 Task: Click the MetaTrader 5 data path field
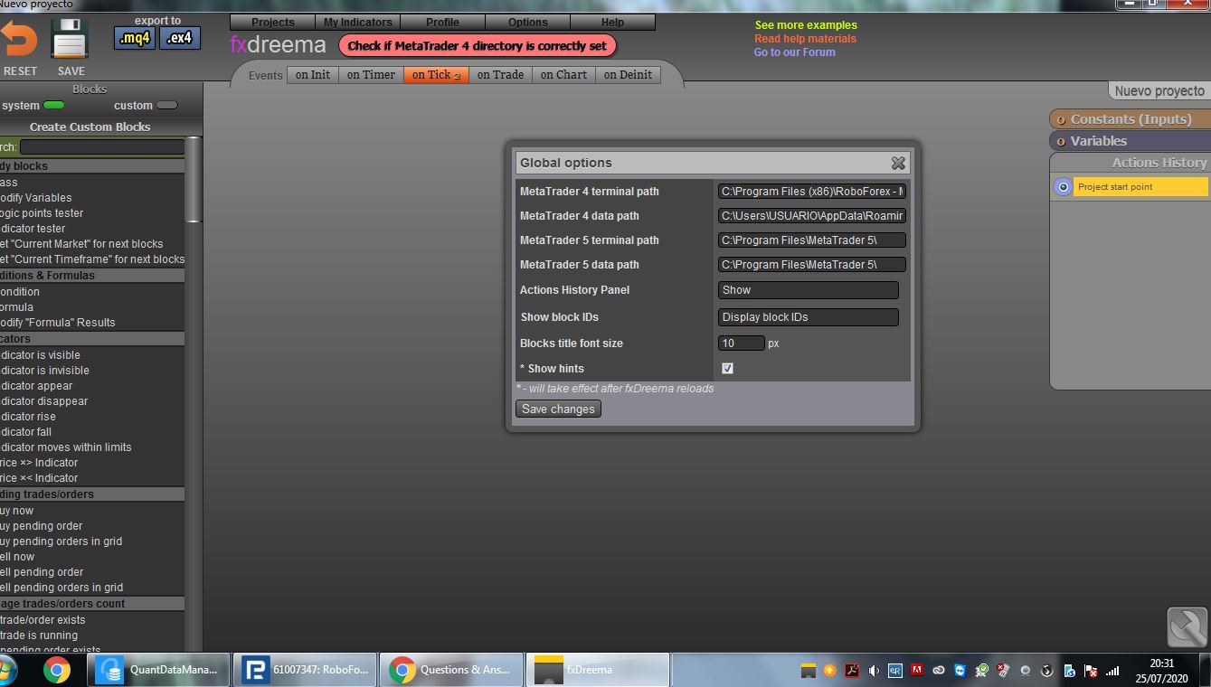coord(812,265)
